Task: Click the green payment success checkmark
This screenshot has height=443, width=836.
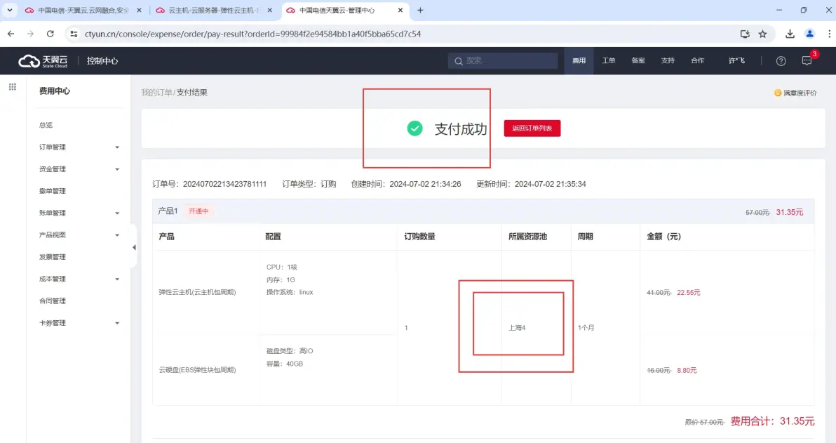Action: (414, 128)
